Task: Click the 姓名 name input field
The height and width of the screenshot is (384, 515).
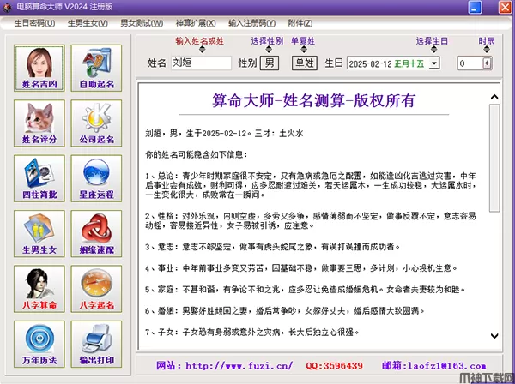Action: 201,63
